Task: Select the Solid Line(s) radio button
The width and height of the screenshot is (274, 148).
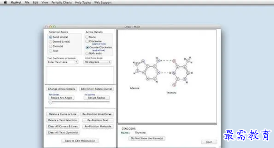Action: [51, 37]
